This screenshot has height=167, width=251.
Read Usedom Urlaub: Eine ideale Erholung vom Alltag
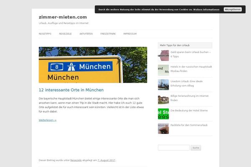187,83
